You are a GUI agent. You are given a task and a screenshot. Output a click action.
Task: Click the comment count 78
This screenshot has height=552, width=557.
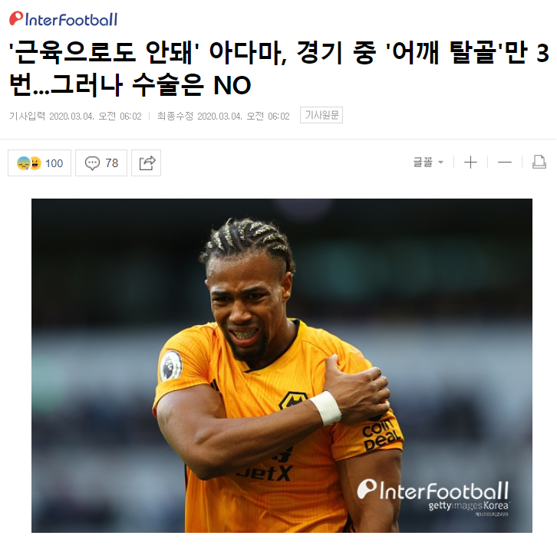[111, 163]
